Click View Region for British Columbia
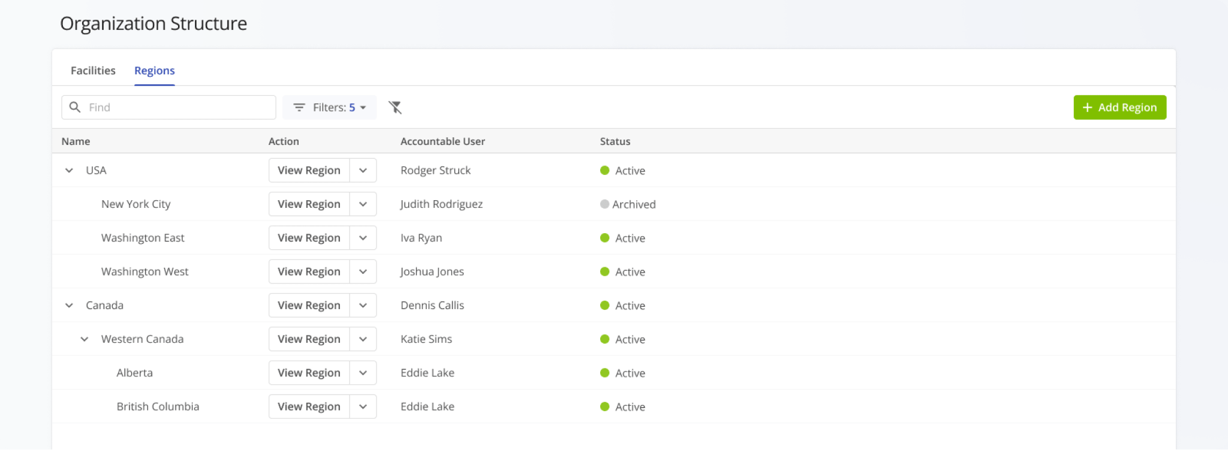This screenshot has width=1228, height=450. coord(309,407)
